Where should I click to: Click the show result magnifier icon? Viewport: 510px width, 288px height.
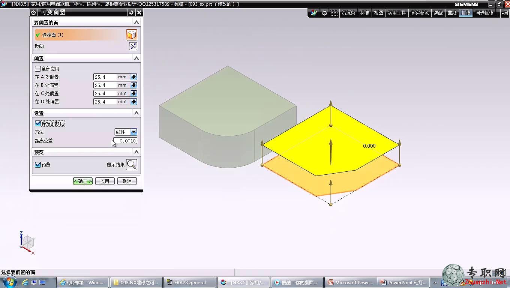(x=132, y=165)
